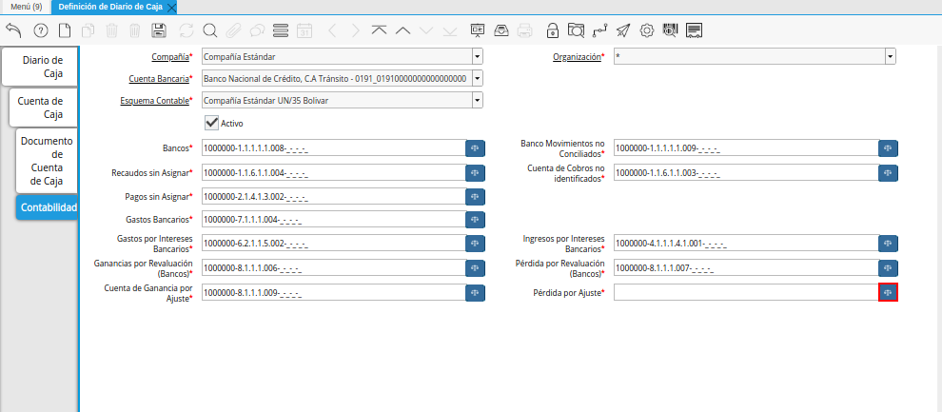Open the gear process icon
Screen dimensions: 942x412
pos(646,30)
